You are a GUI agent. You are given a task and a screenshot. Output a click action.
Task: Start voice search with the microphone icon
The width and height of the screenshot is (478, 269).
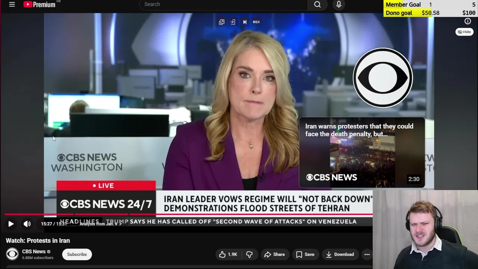coord(339,4)
